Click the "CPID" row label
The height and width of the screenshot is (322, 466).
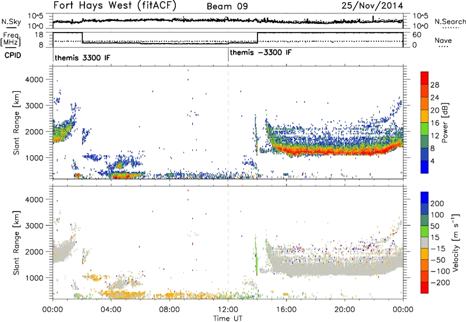click(13, 55)
